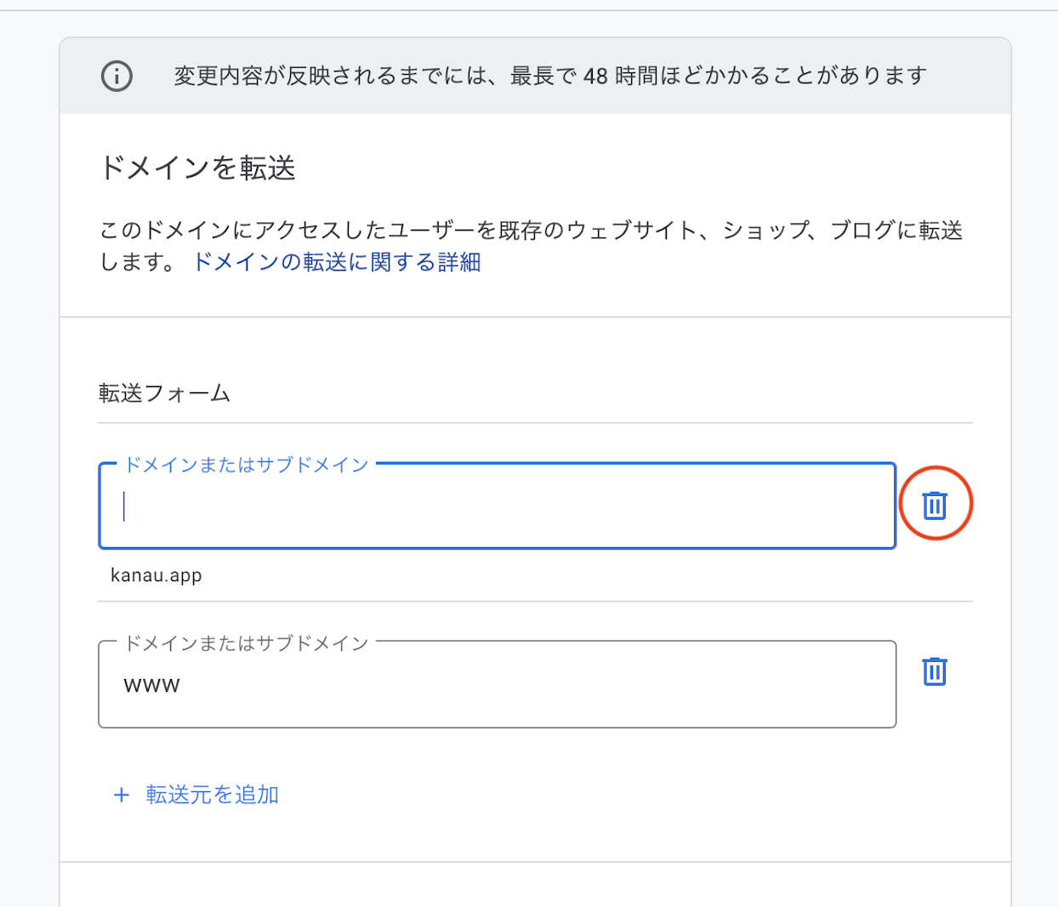Click the gray floating label above www
The image size is (1058, 907).
point(247,643)
